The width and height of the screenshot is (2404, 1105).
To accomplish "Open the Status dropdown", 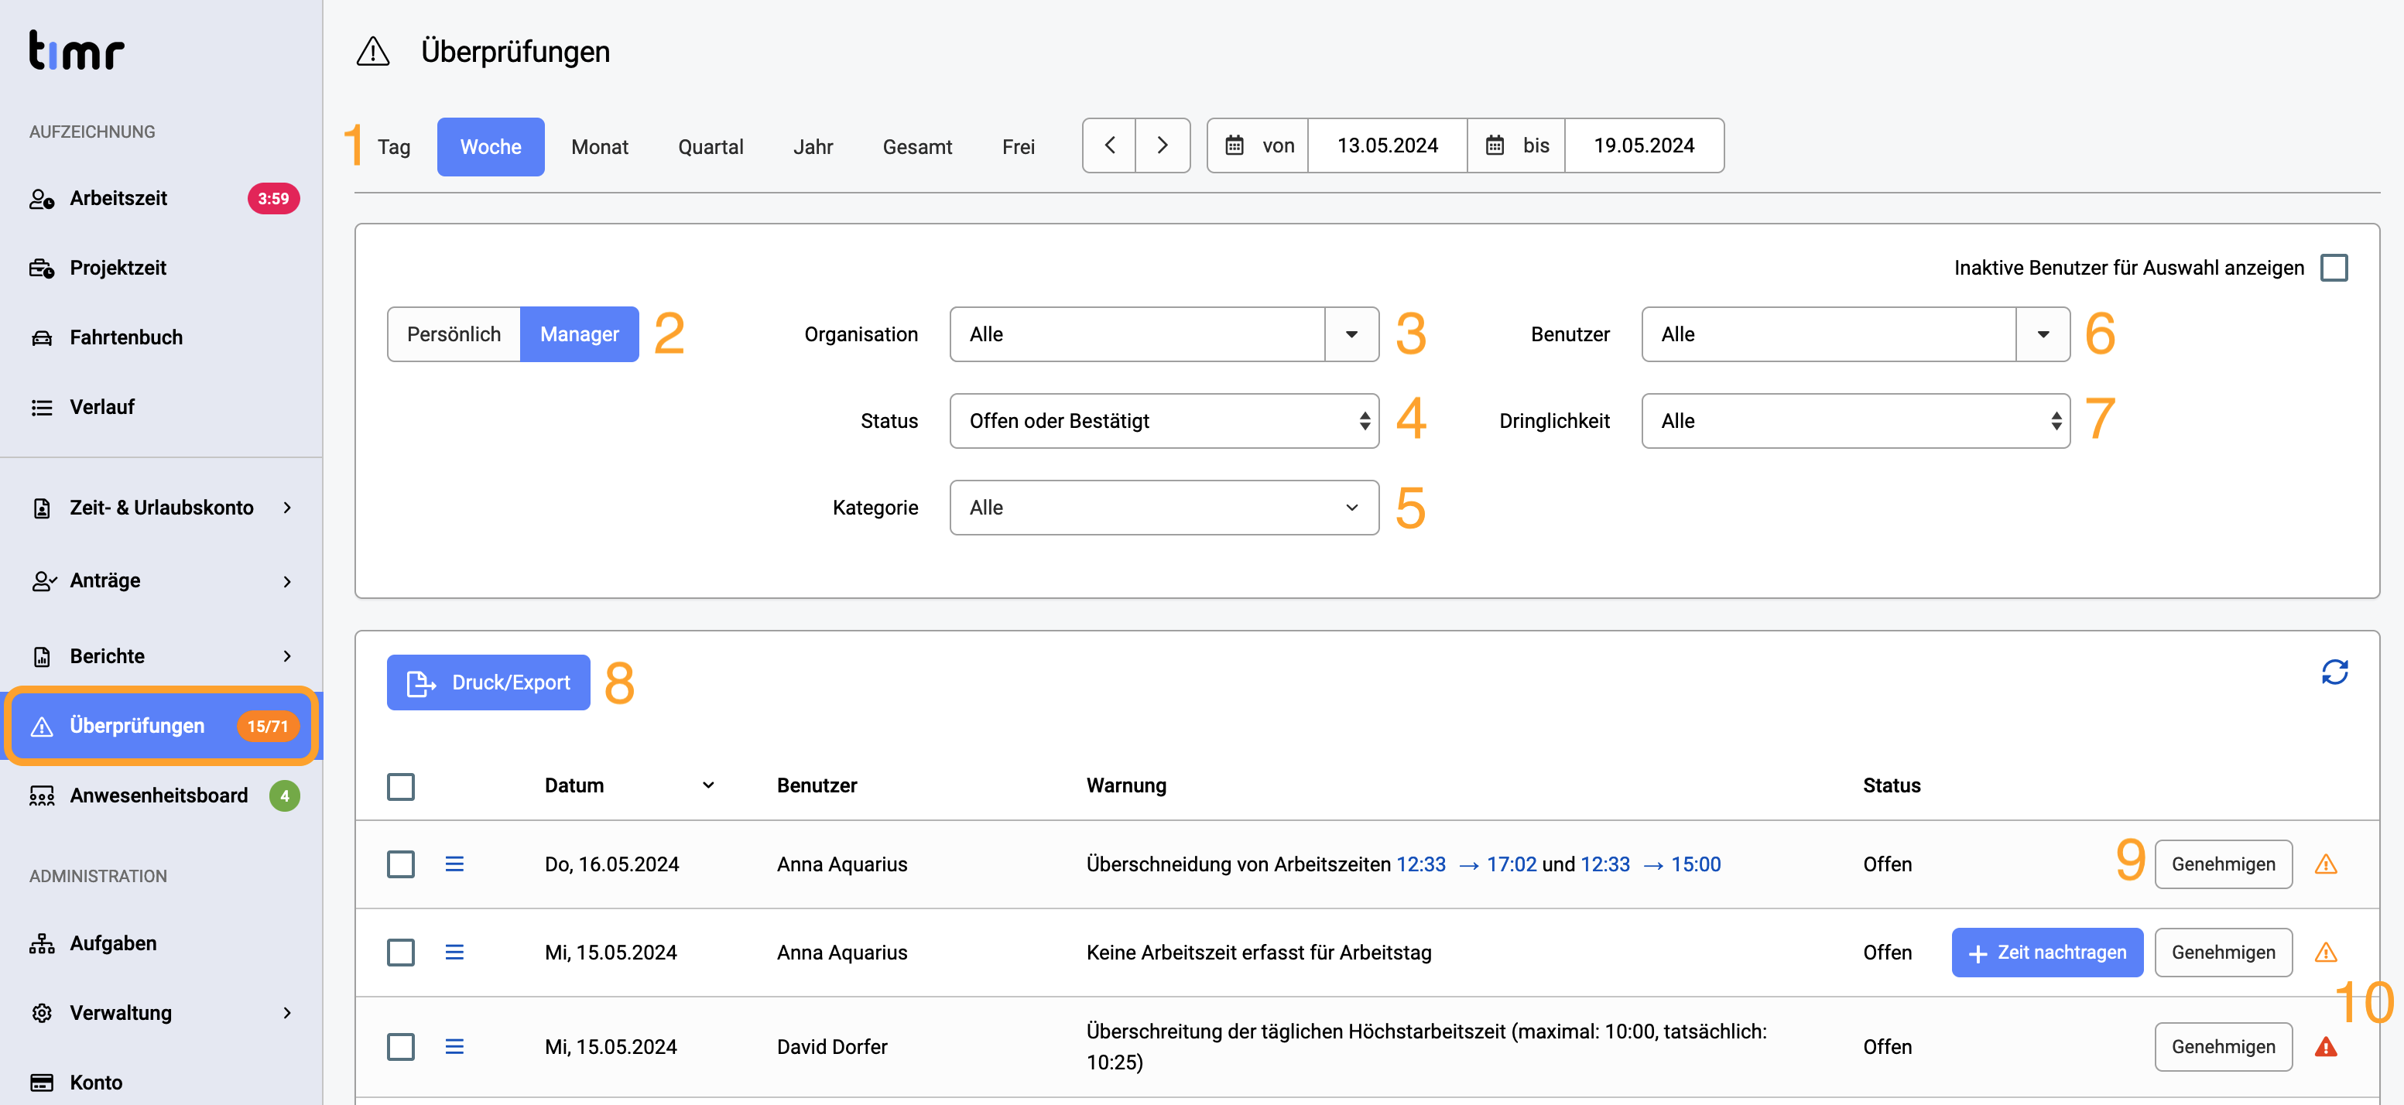I will click(1164, 421).
